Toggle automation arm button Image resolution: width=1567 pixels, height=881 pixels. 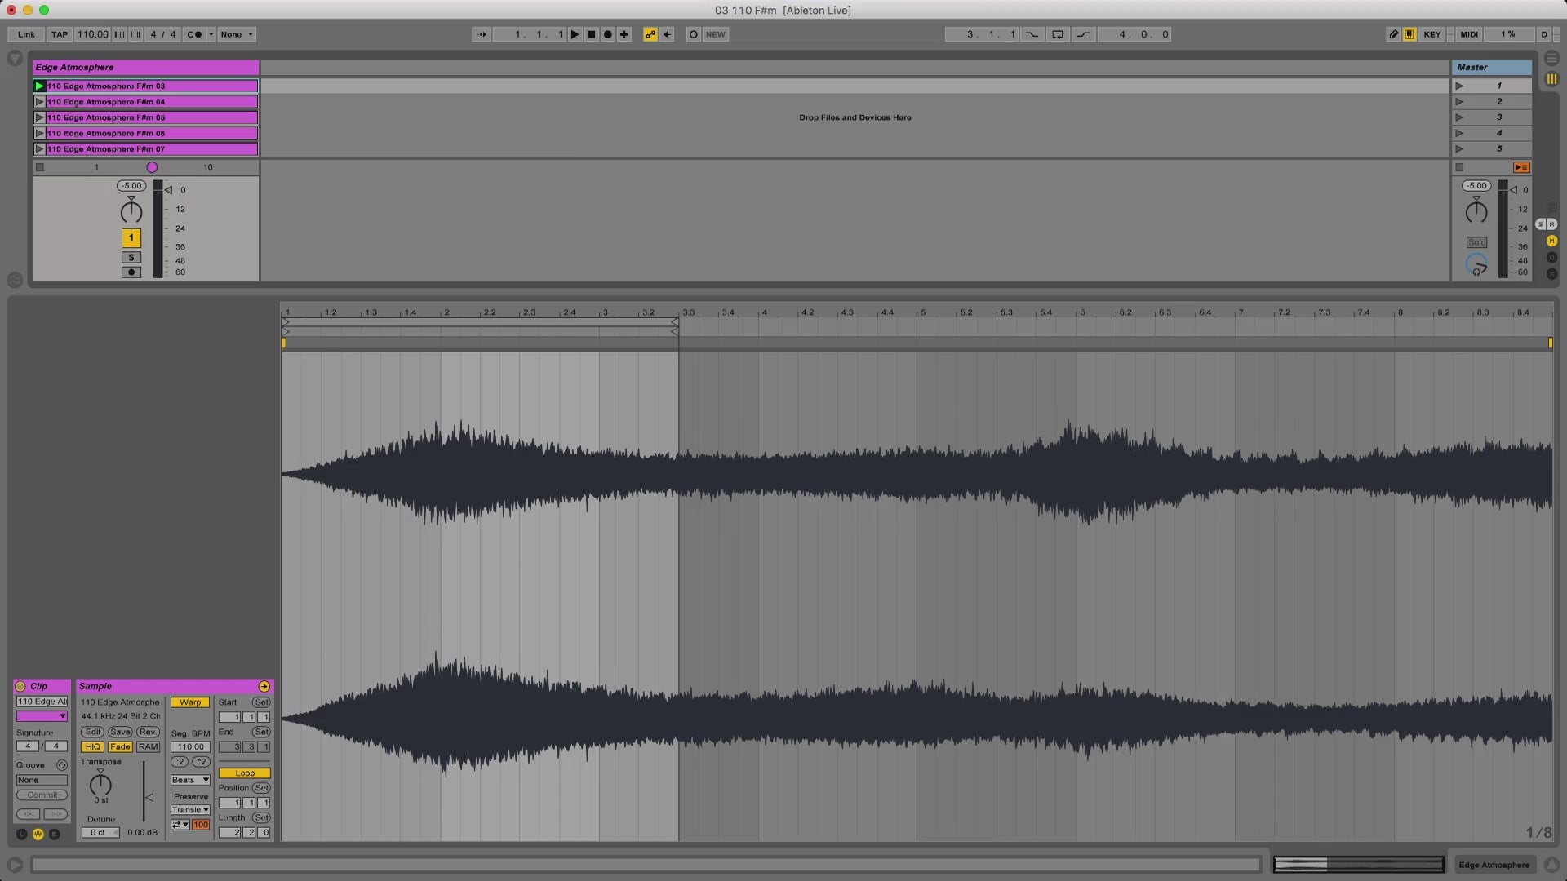[x=650, y=34]
